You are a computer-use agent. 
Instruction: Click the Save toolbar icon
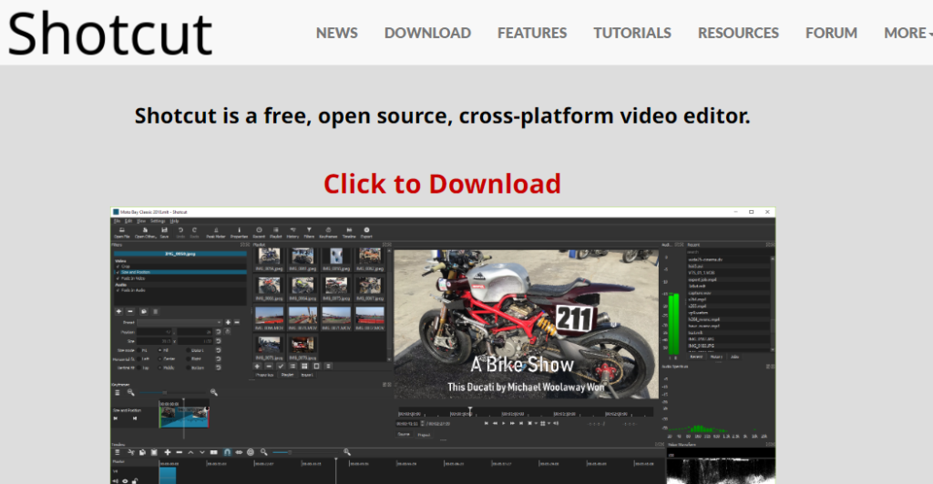click(x=164, y=232)
